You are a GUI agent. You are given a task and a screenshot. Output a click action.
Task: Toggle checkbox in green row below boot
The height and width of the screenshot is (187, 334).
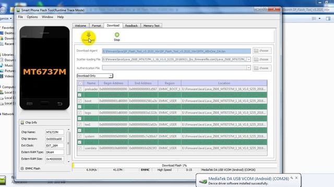pos(80,107)
